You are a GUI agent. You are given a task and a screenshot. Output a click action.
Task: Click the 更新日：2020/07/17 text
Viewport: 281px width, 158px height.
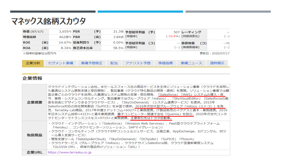point(215,53)
